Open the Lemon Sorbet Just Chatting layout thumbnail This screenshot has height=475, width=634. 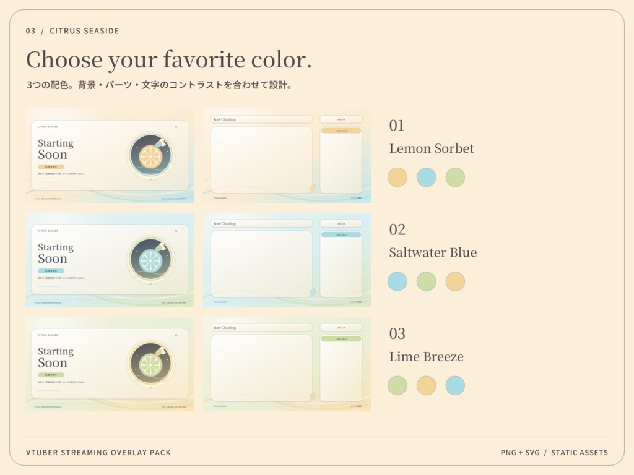click(x=287, y=155)
